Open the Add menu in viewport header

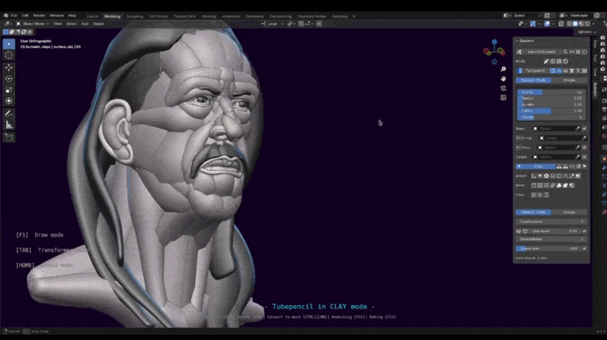click(85, 24)
